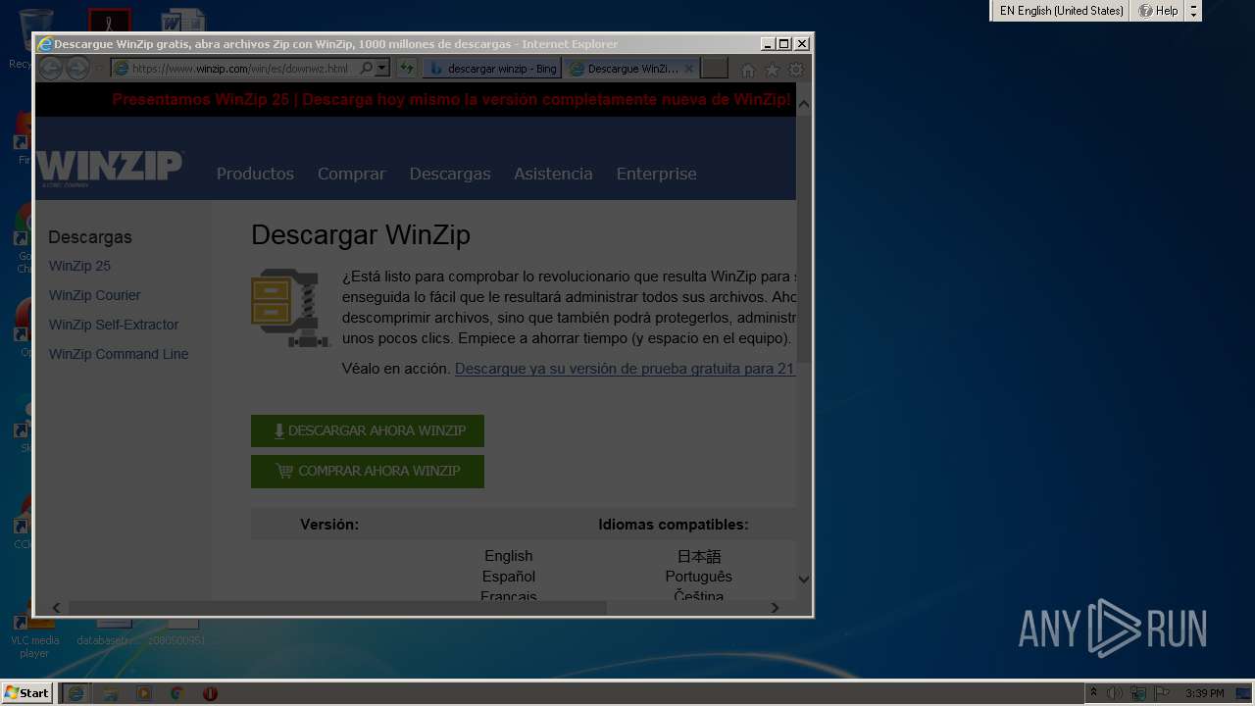This screenshot has height=706, width=1255.
Task: Click the 'Versión:' table header
Action: [329, 525]
